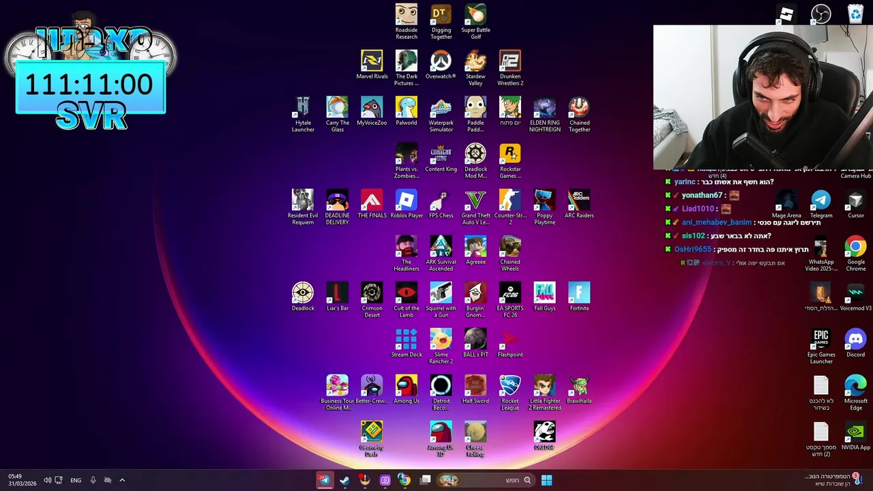Open the Recycle Bin

point(855,14)
